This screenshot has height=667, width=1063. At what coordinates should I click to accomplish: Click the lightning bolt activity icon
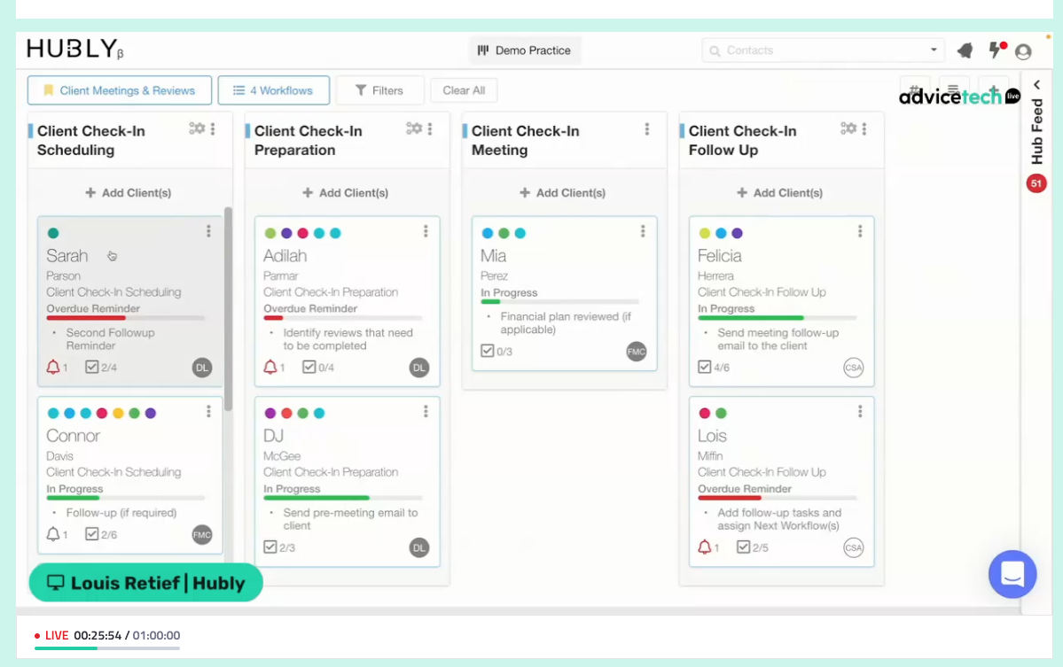(x=993, y=51)
